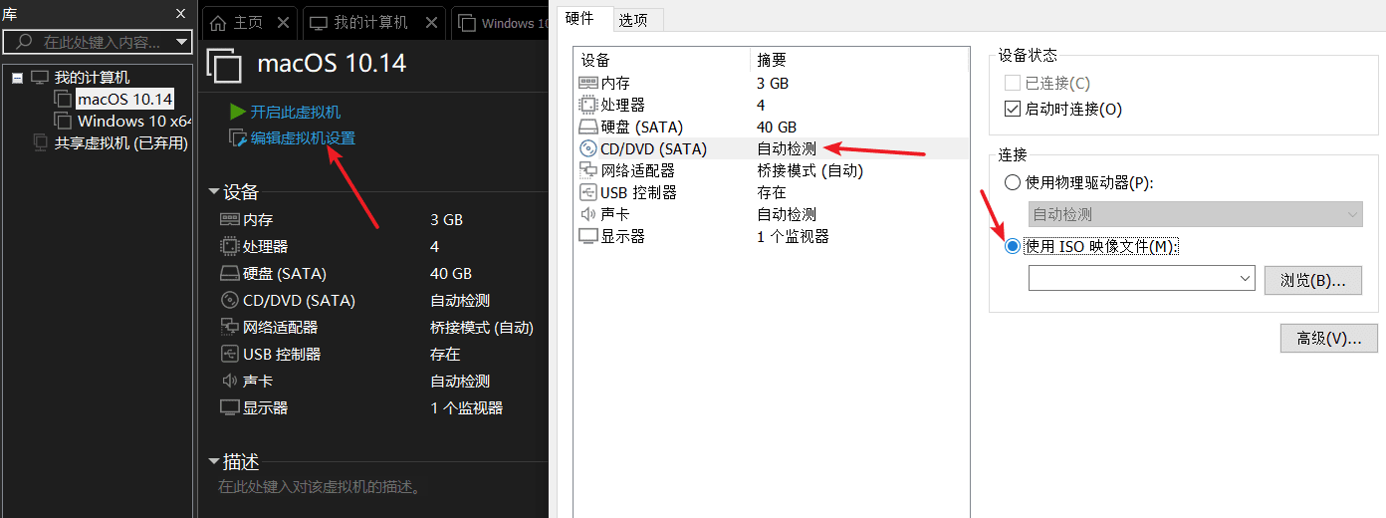Screen dimensions: 1386x518
Task: Click 自动检测 value in 声卡 settings row
Action: point(787,215)
